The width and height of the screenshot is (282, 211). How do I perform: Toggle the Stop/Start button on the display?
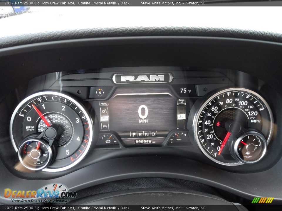click(x=105, y=118)
